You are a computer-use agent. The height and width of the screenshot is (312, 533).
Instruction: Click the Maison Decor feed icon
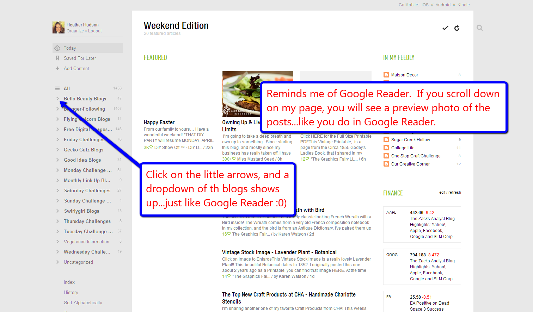pos(386,75)
